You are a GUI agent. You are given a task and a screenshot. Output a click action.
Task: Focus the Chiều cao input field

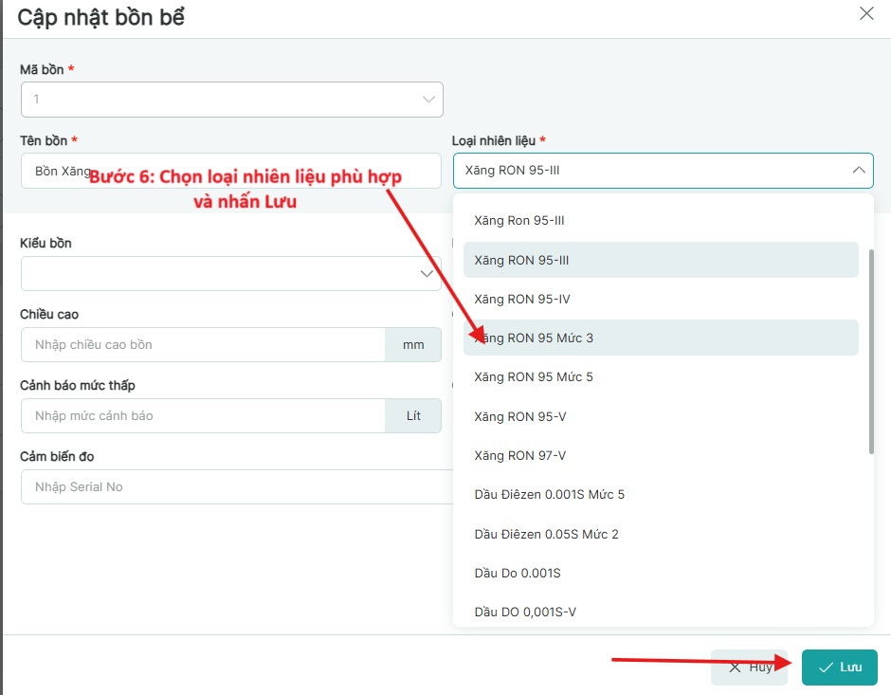point(203,344)
